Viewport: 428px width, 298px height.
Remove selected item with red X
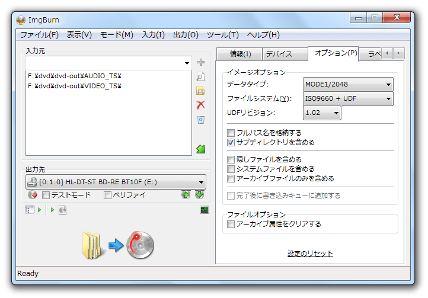200,105
